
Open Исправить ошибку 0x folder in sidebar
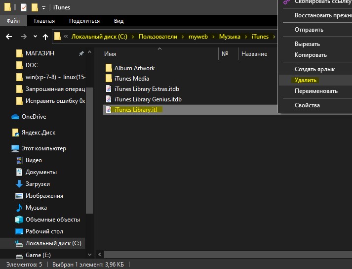click(x=55, y=101)
